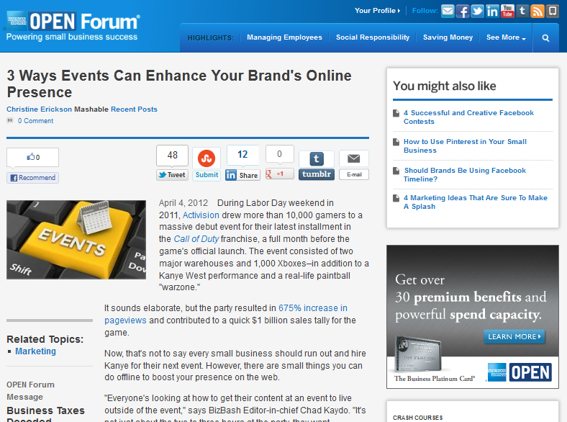567x422 pixels.
Task: Click the Mashable source label
Action: pos(91,109)
